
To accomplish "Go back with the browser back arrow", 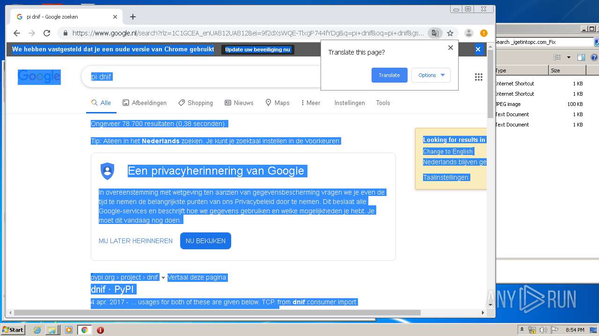I will (17, 33).
